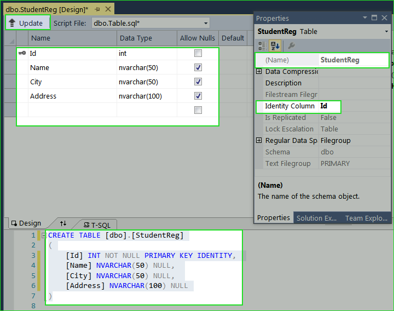
Task: Uncheck Allow Nulls for Name column
Action: (x=198, y=67)
